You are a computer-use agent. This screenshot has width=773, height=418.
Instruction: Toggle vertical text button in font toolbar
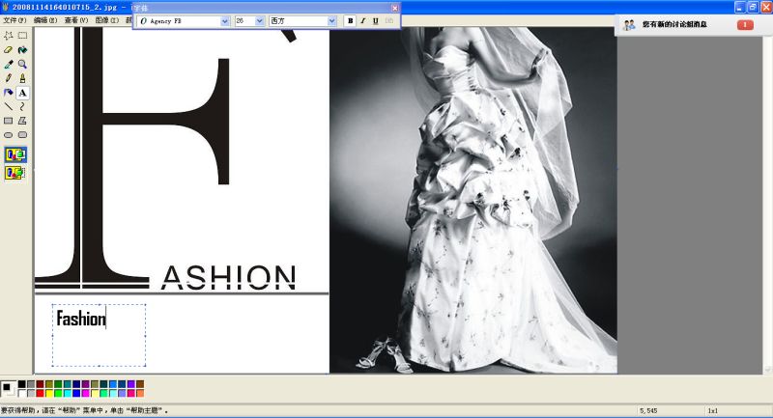pos(389,20)
